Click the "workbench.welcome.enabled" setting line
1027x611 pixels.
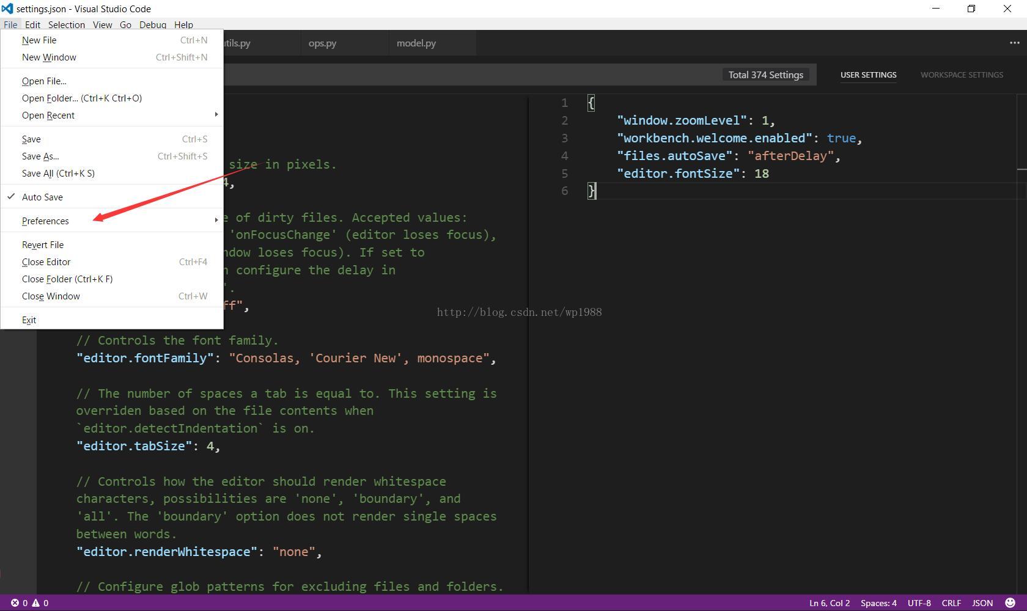tap(739, 138)
